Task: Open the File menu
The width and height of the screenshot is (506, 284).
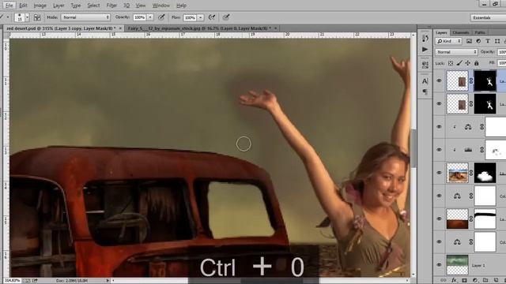Action: point(9,6)
